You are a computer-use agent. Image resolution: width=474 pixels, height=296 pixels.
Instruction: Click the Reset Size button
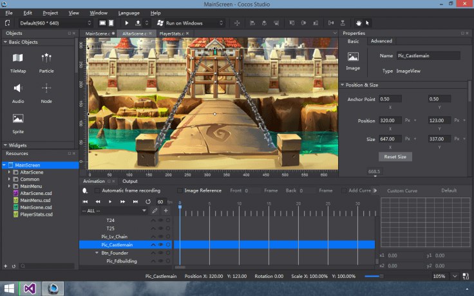point(395,157)
